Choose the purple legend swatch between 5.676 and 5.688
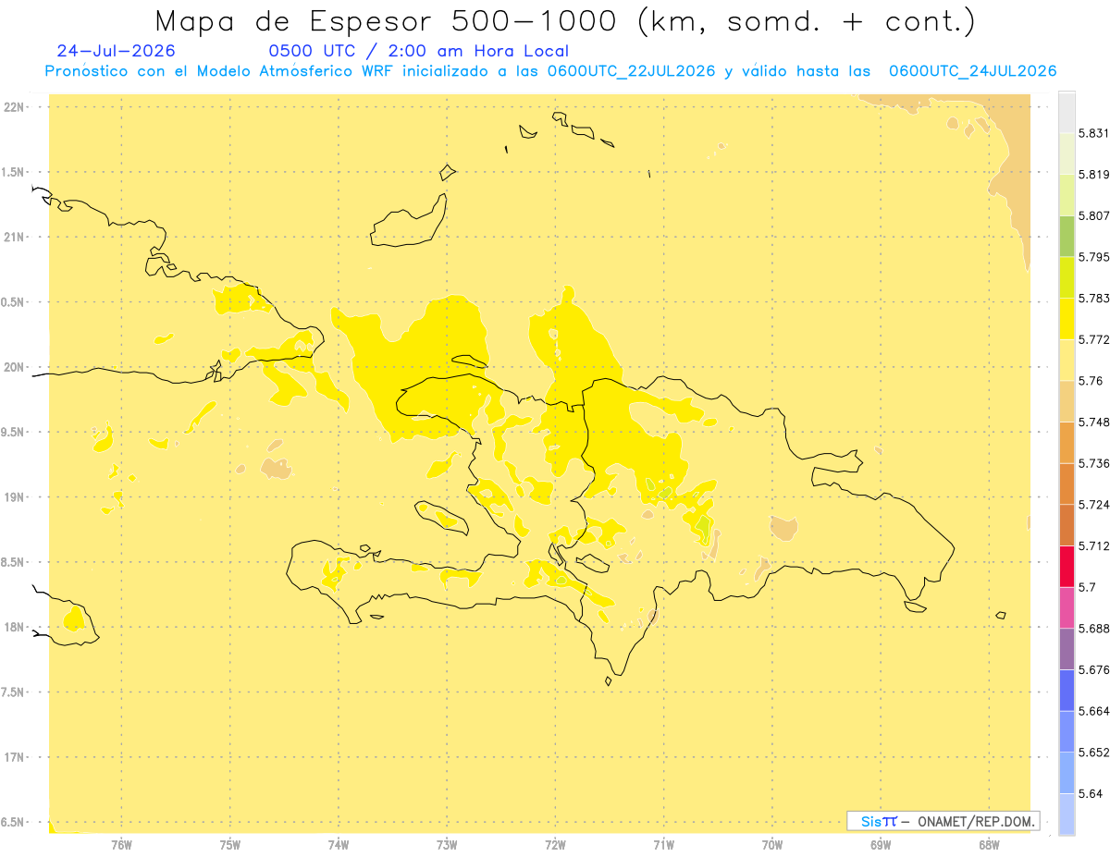The image size is (1110, 857). point(1067,648)
